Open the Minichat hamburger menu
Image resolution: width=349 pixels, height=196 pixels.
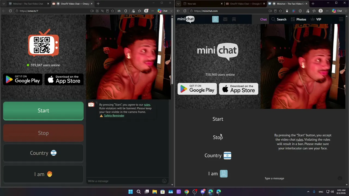tap(341, 19)
